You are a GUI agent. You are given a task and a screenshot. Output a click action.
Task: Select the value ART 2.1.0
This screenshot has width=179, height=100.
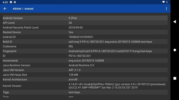(74, 70)
